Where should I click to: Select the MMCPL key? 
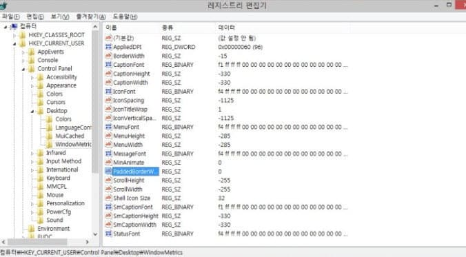(x=57, y=187)
